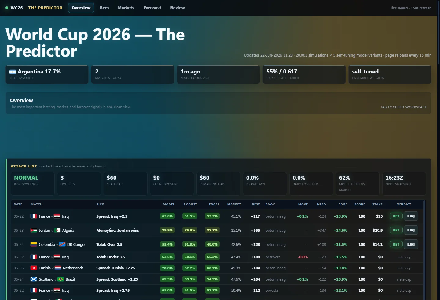This screenshot has height=300, width=440.
Task: Click the 62% model trust card
Action: tap(358, 184)
